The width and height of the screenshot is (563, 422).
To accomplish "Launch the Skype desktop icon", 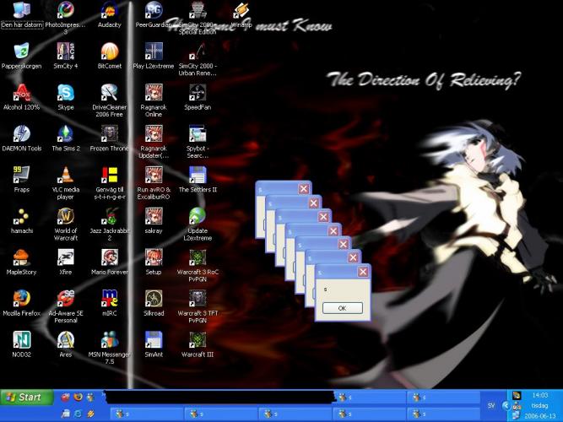I will click(66, 93).
